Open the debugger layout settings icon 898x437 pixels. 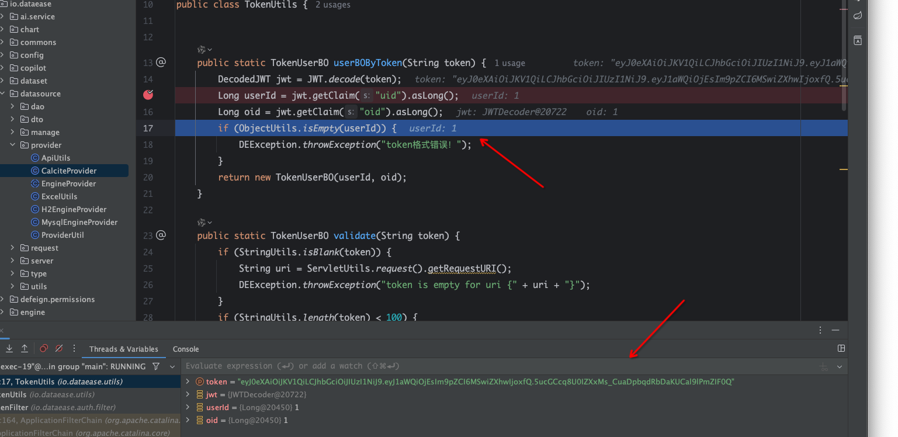tap(841, 348)
